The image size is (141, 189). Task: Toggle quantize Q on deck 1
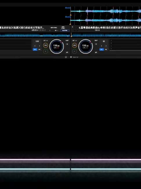click(67, 44)
